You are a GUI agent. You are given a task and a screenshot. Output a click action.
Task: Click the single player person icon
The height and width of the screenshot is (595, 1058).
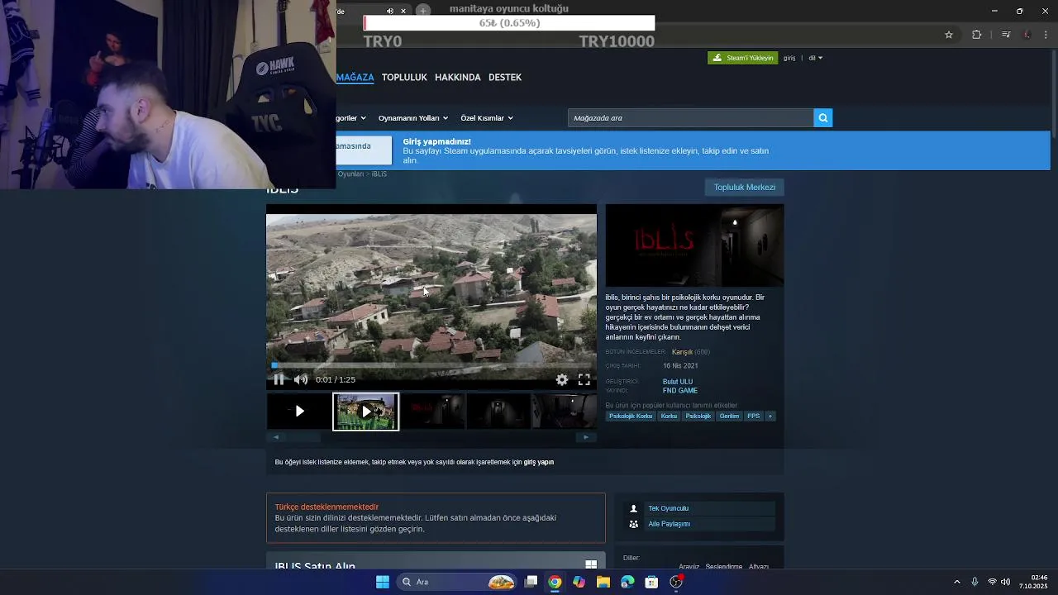click(634, 508)
